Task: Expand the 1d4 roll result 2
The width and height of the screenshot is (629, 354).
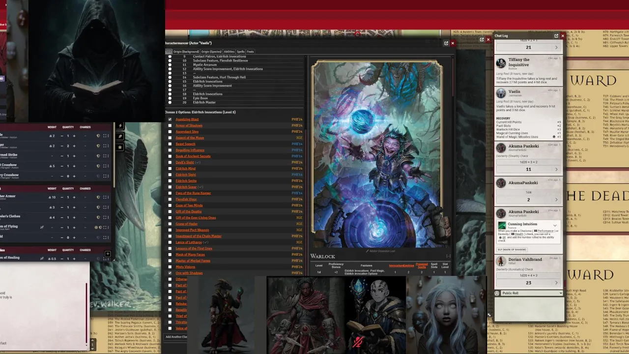Action: tap(556, 200)
